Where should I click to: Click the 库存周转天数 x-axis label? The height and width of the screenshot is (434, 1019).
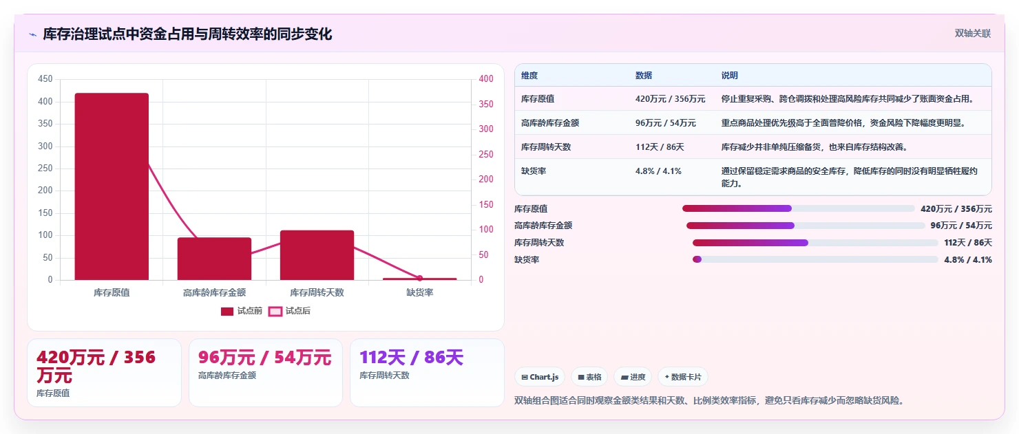(317, 292)
